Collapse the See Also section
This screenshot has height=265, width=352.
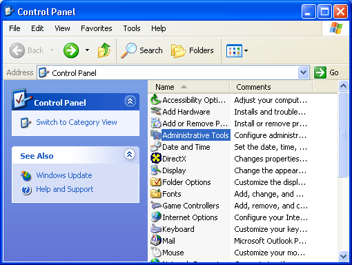click(x=130, y=154)
